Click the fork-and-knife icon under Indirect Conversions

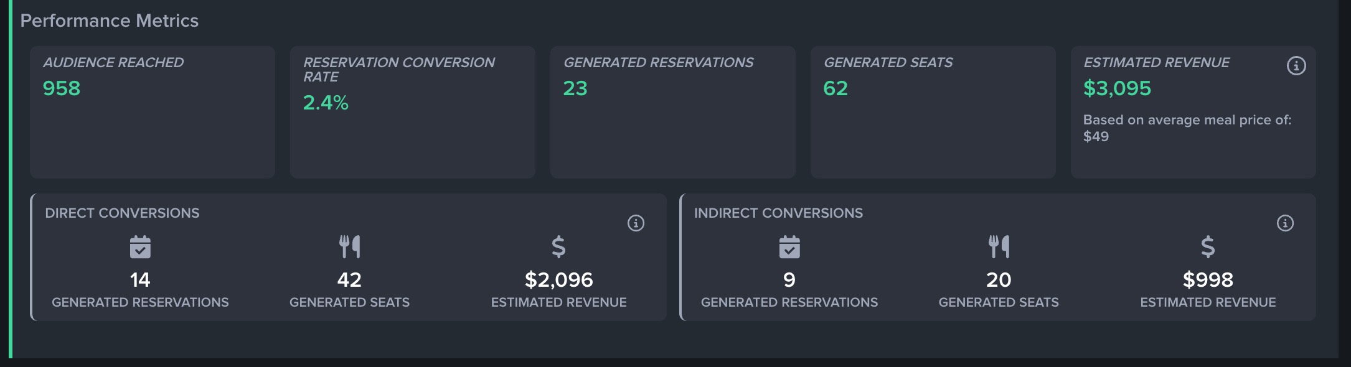tap(999, 247)
